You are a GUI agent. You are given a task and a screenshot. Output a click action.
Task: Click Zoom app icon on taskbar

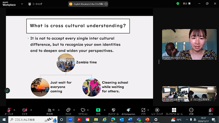click(x=70, y=120)
